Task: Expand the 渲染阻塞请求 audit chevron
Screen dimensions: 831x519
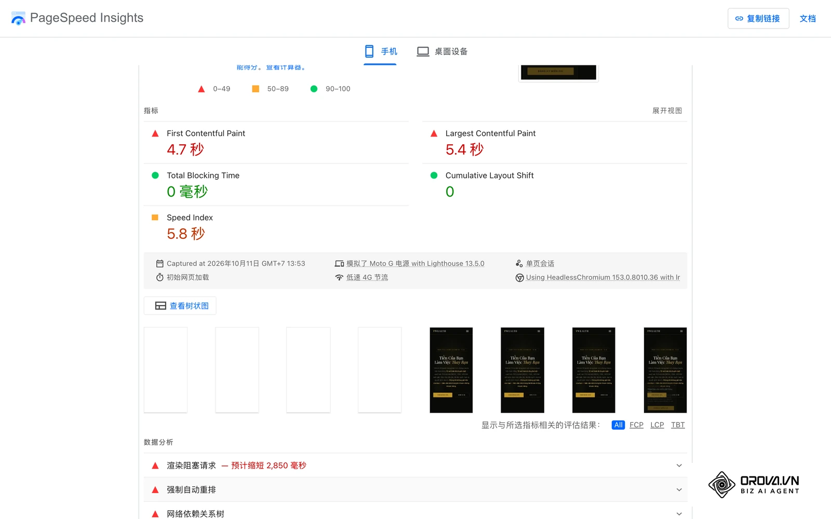Action: [679, 466]
